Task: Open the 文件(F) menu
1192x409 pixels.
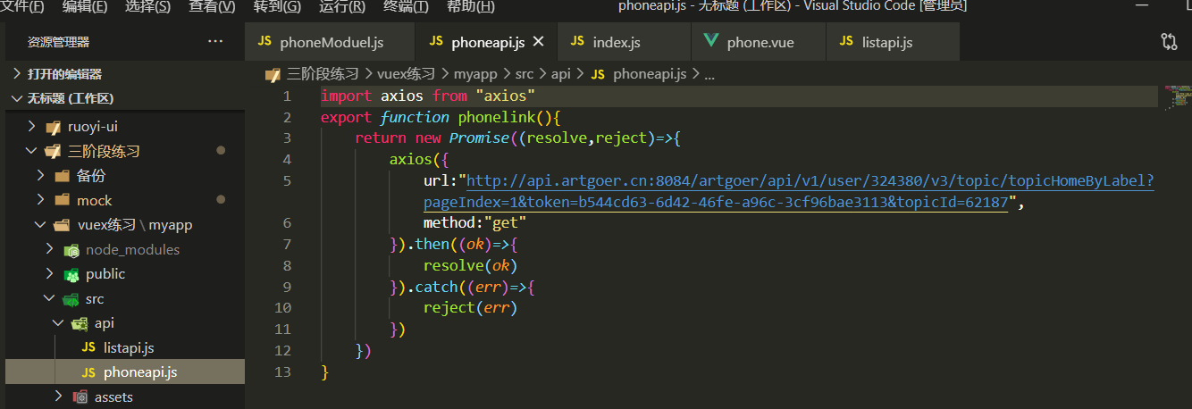Action: point(24,6)
